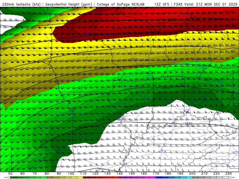Image resolution: width=239 pixels, height=179 pixels.
Task: Click the 10680 height contour label
Action: click(188, 124)
